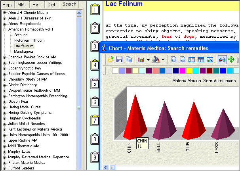The image size is (240, 171).
Task: Open chart file icon in Chart toolbar
Action: click(110, 60)
